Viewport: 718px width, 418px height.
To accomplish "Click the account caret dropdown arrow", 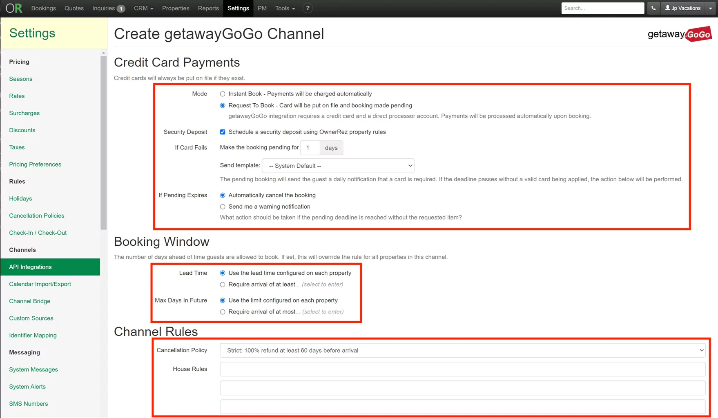I will tap(711, 8).
